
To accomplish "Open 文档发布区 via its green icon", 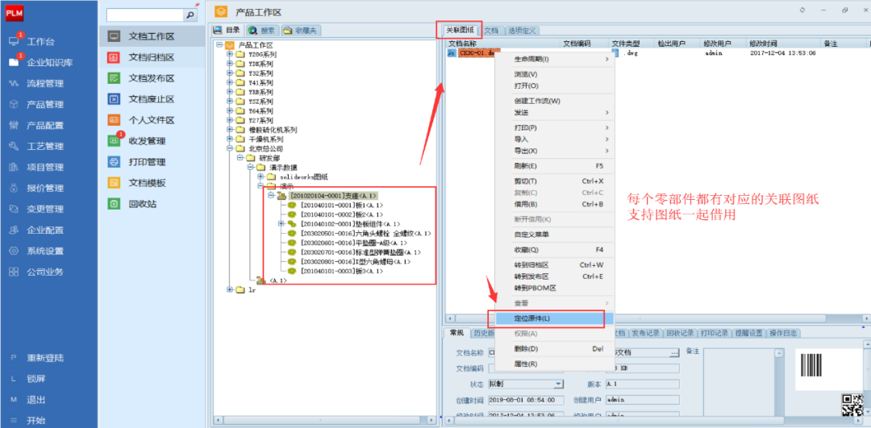I will tap(115, 78).
